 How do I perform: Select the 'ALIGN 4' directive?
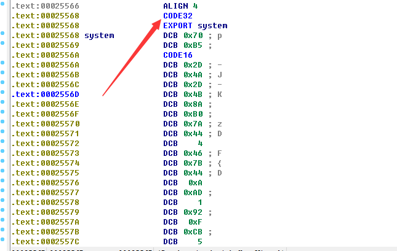click(180, 6)
